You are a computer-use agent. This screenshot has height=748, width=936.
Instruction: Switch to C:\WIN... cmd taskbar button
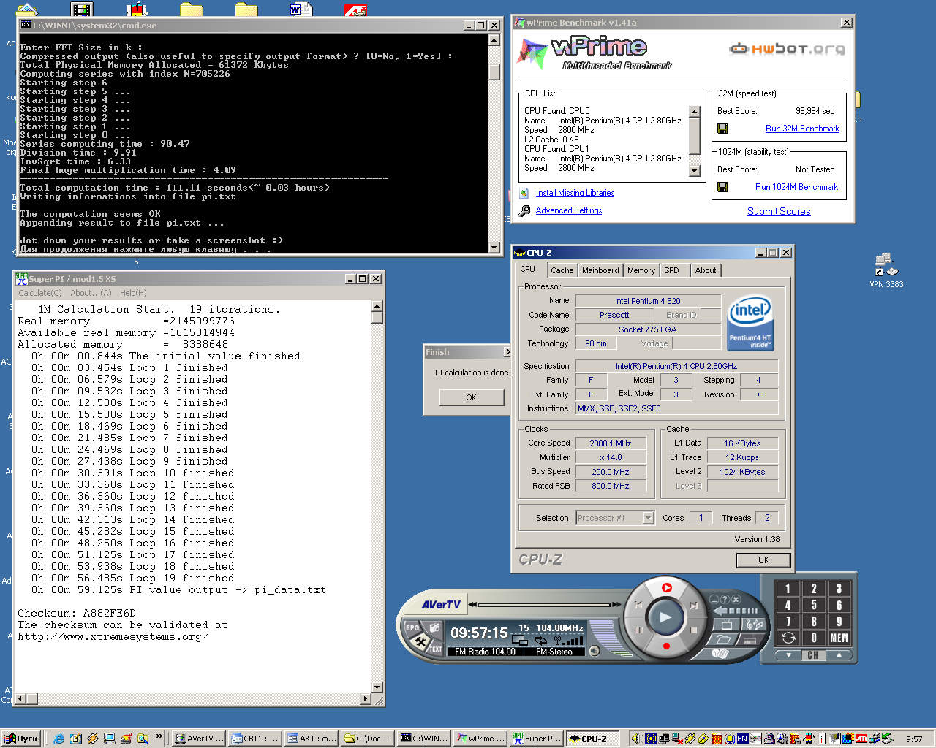[x=424, y=739]
